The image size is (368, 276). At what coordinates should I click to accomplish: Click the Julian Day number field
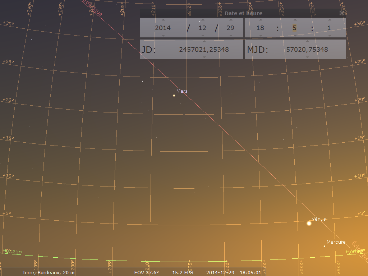click(x=204, y=50)
